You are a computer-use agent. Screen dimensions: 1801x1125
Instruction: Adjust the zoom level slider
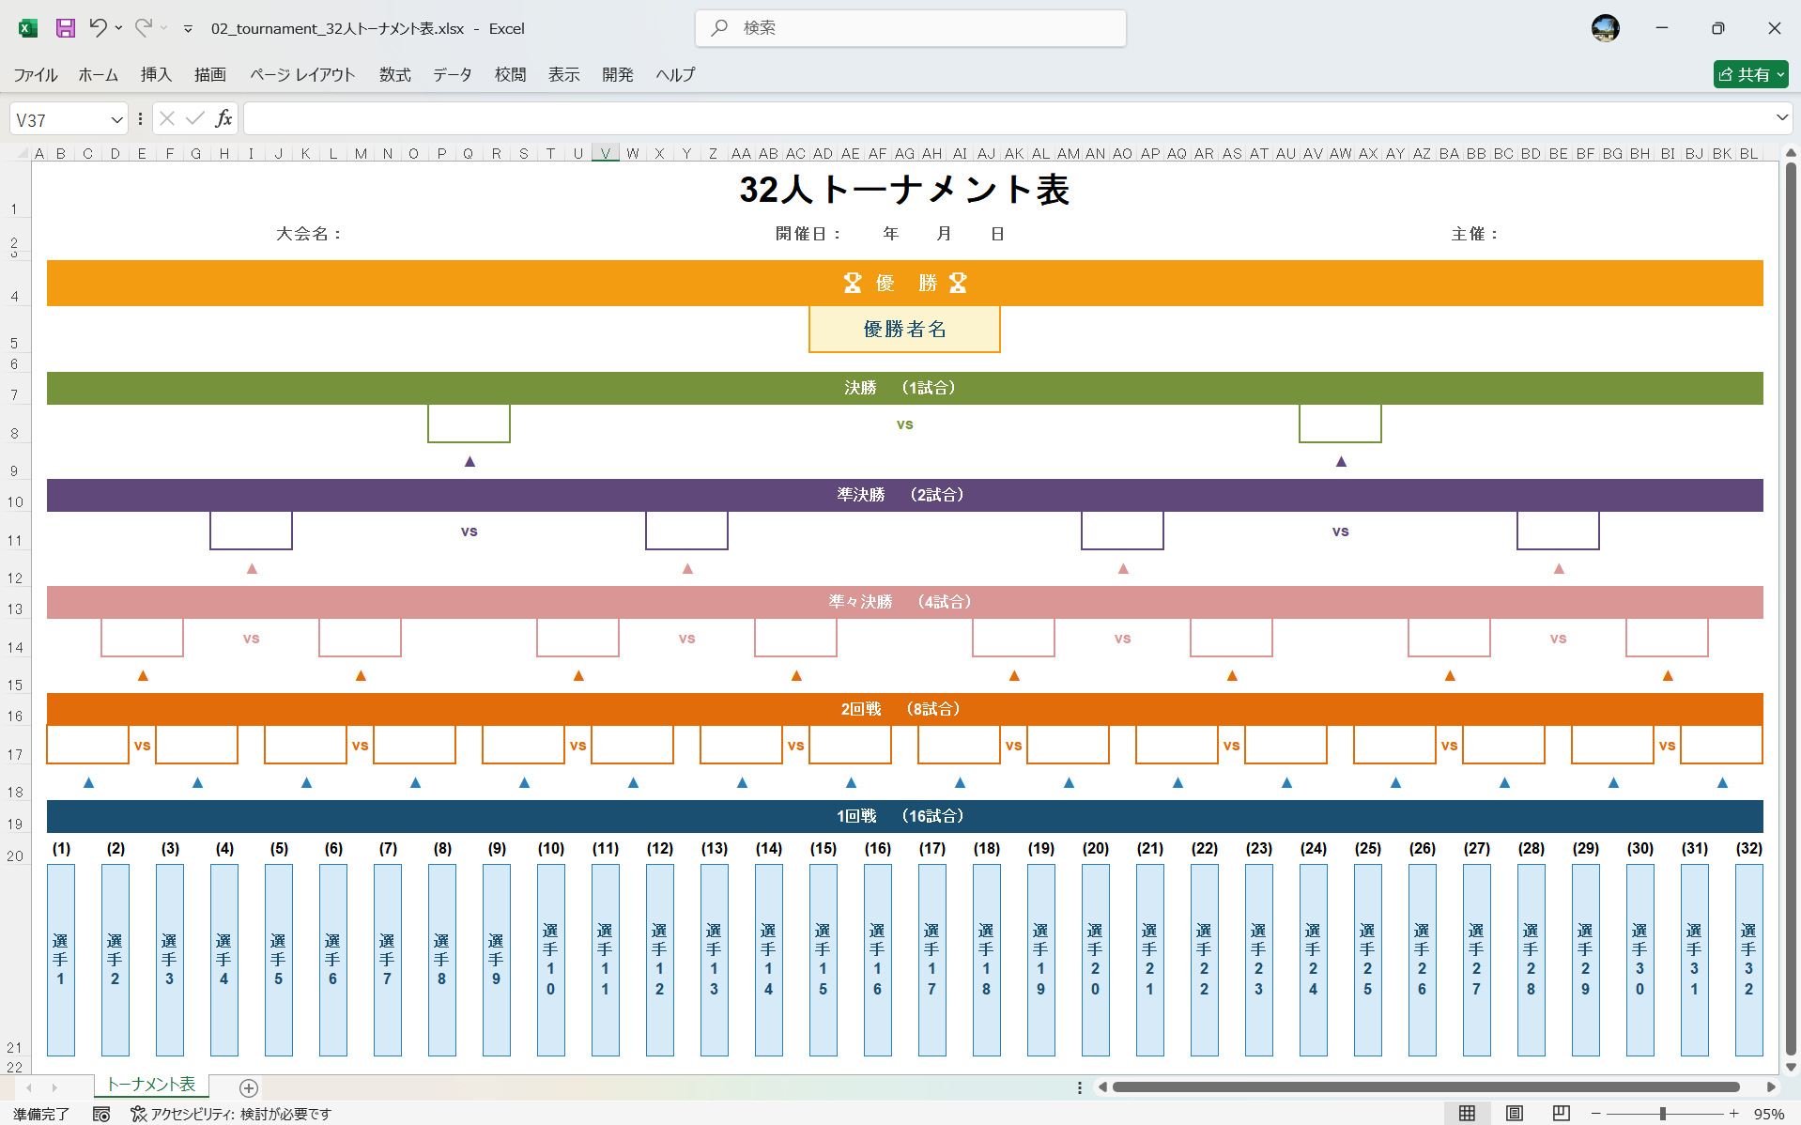coord(1663,1114)
